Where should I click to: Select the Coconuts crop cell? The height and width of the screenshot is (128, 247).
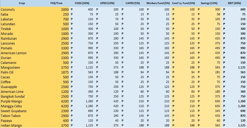pyautogui.click(x=8, y=10)
